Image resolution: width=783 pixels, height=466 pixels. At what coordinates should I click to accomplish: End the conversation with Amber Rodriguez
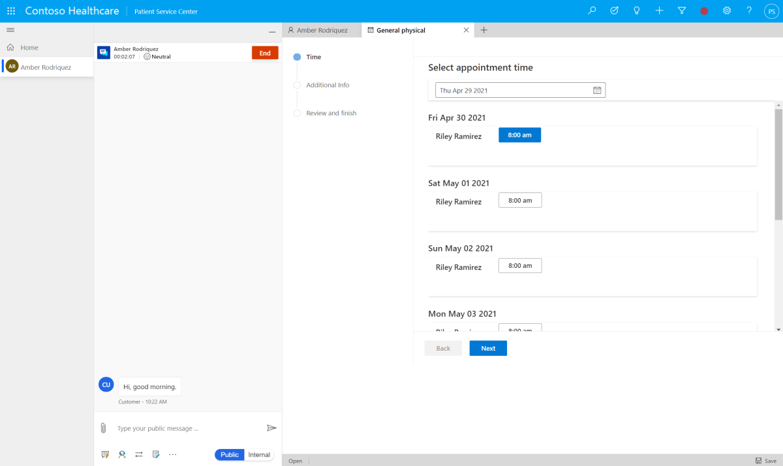[265, 53]
